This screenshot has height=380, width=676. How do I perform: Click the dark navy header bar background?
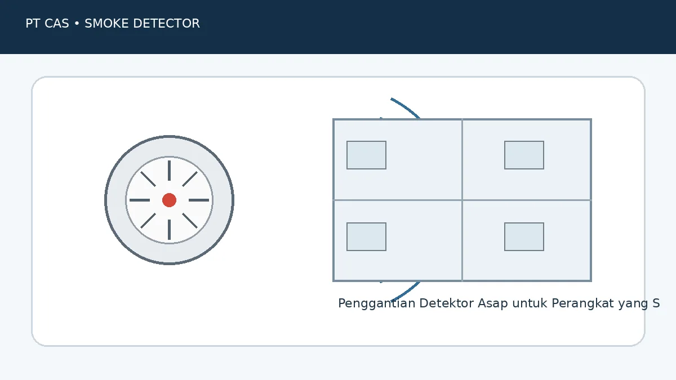tap(338, 27)
